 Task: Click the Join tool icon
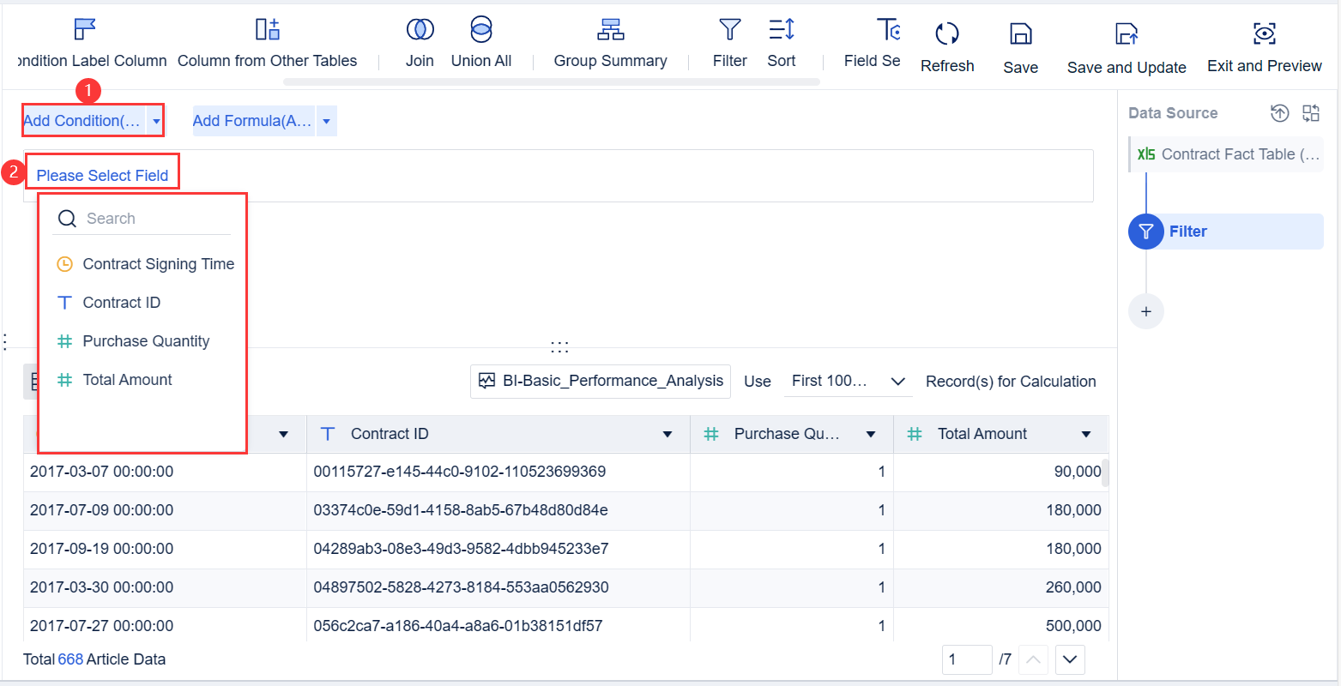coord(420,30)
